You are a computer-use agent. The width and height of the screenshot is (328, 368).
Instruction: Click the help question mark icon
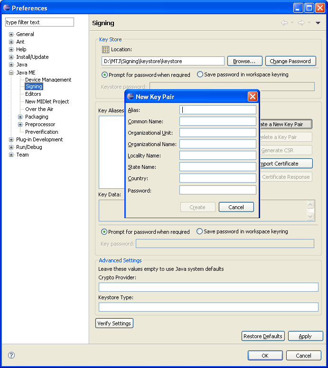click(11, 355)
